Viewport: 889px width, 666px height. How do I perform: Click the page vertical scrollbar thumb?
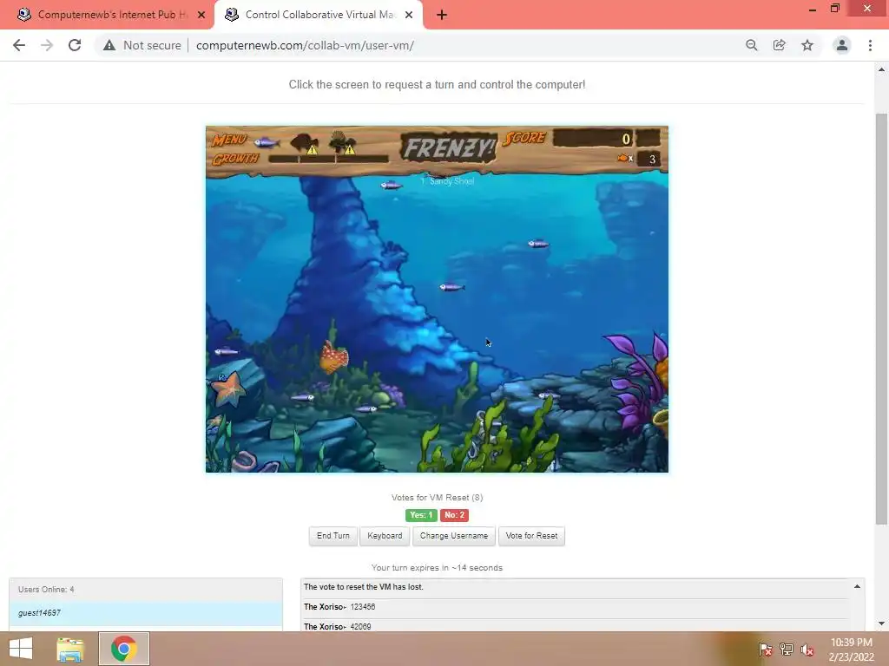click(x=881, y=320)
